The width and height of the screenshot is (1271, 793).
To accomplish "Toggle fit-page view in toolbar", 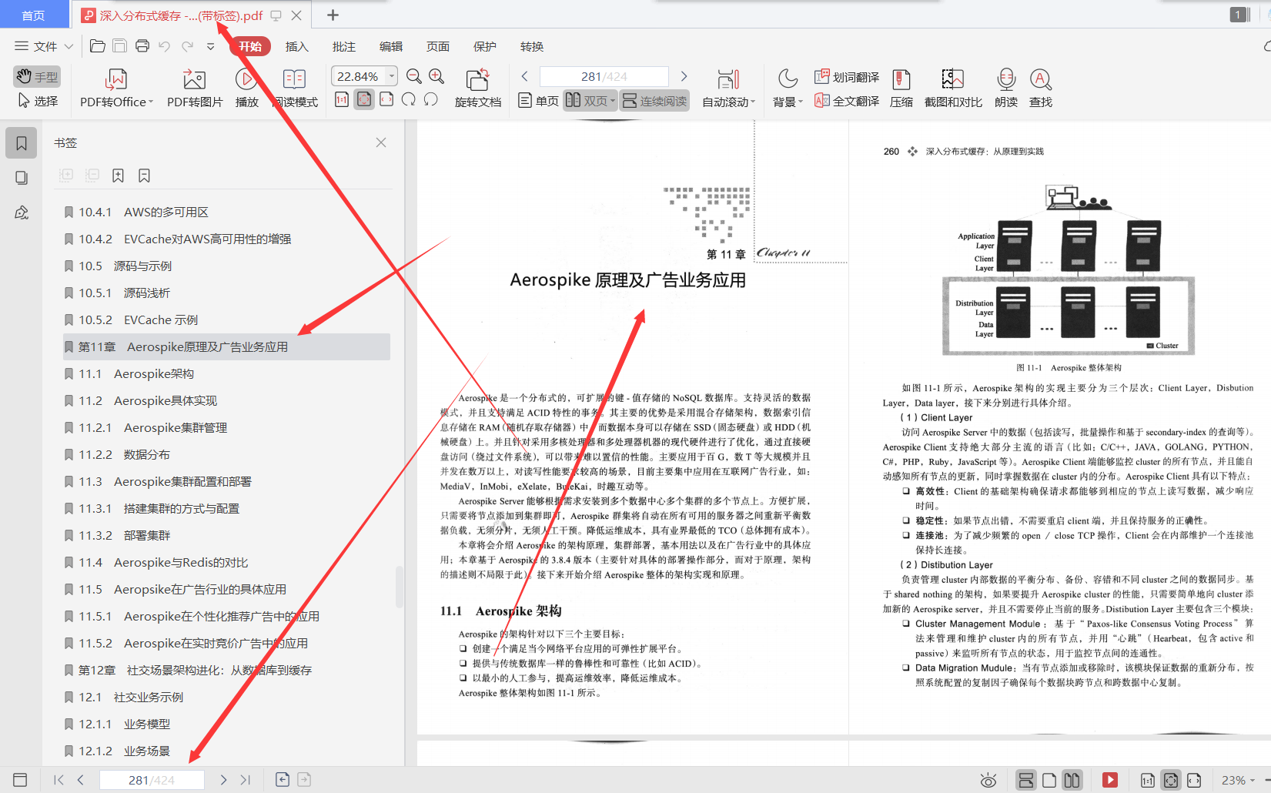I will coord(364,99).
